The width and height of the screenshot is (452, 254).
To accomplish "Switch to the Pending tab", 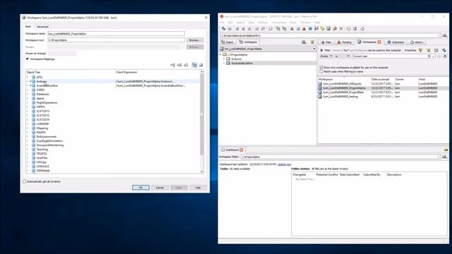I will tap(345, 42).
